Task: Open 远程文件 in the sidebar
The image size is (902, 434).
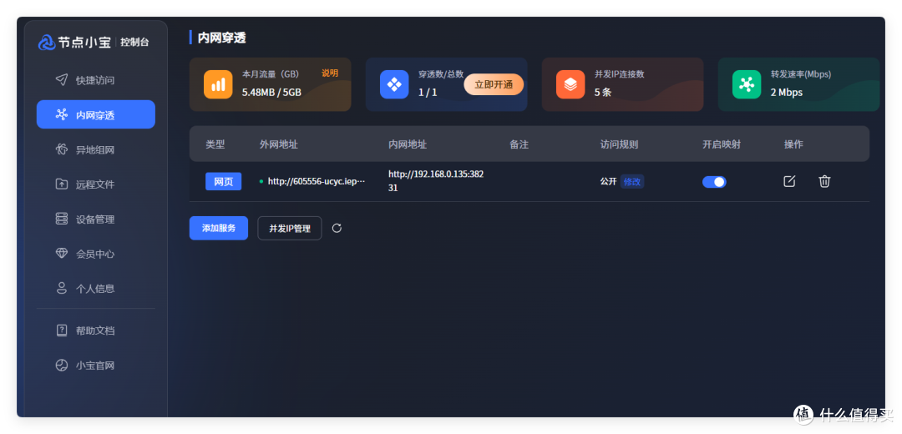Action: (x=95, y=184)
